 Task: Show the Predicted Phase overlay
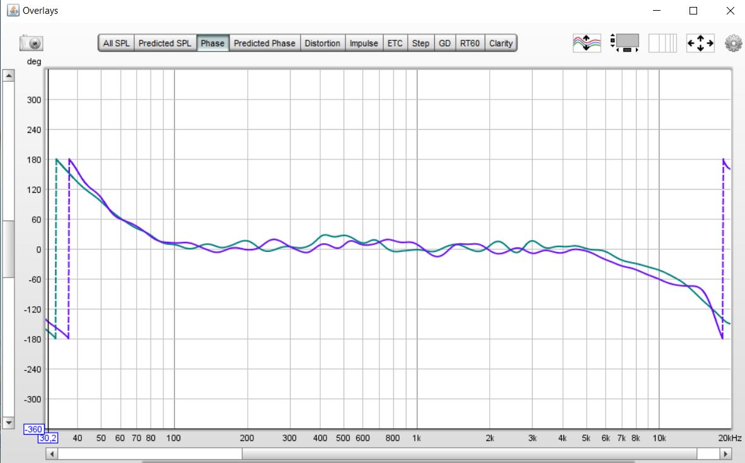point(264,43)
